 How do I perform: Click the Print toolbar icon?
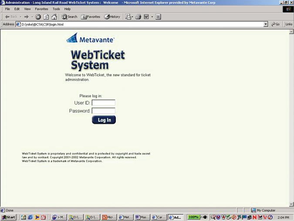[139, 17]
